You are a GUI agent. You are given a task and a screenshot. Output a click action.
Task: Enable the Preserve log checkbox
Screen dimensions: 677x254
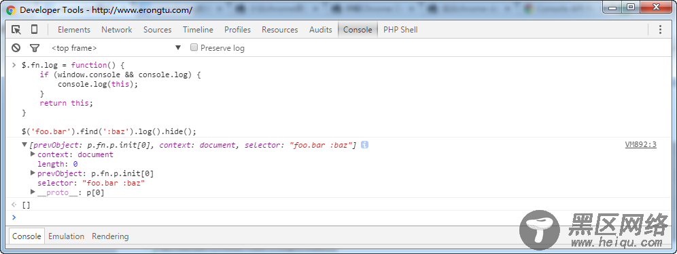tap(194, 47)
